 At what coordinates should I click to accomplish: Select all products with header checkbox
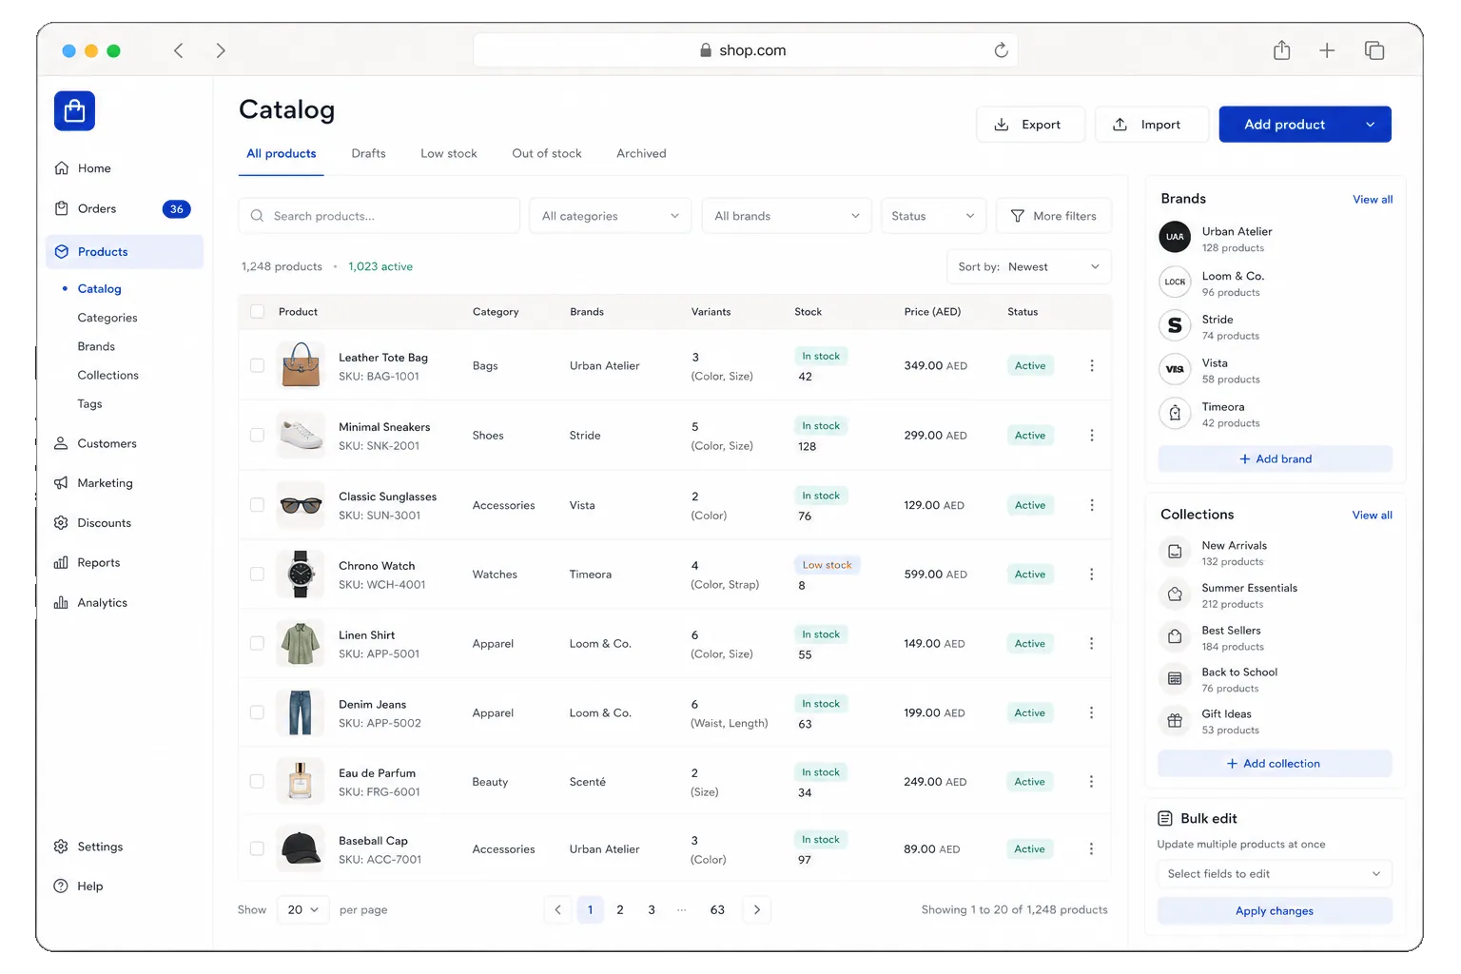(257, 312)
